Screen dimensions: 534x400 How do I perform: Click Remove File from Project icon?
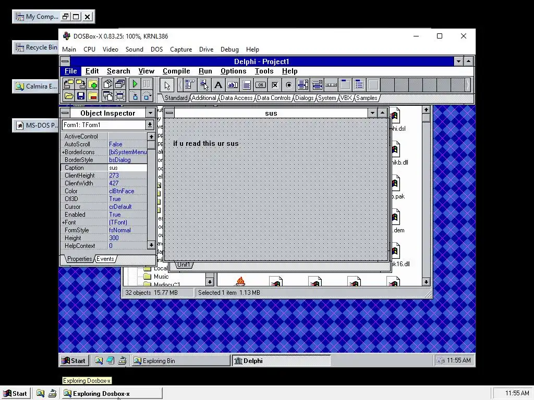point(93,96)
